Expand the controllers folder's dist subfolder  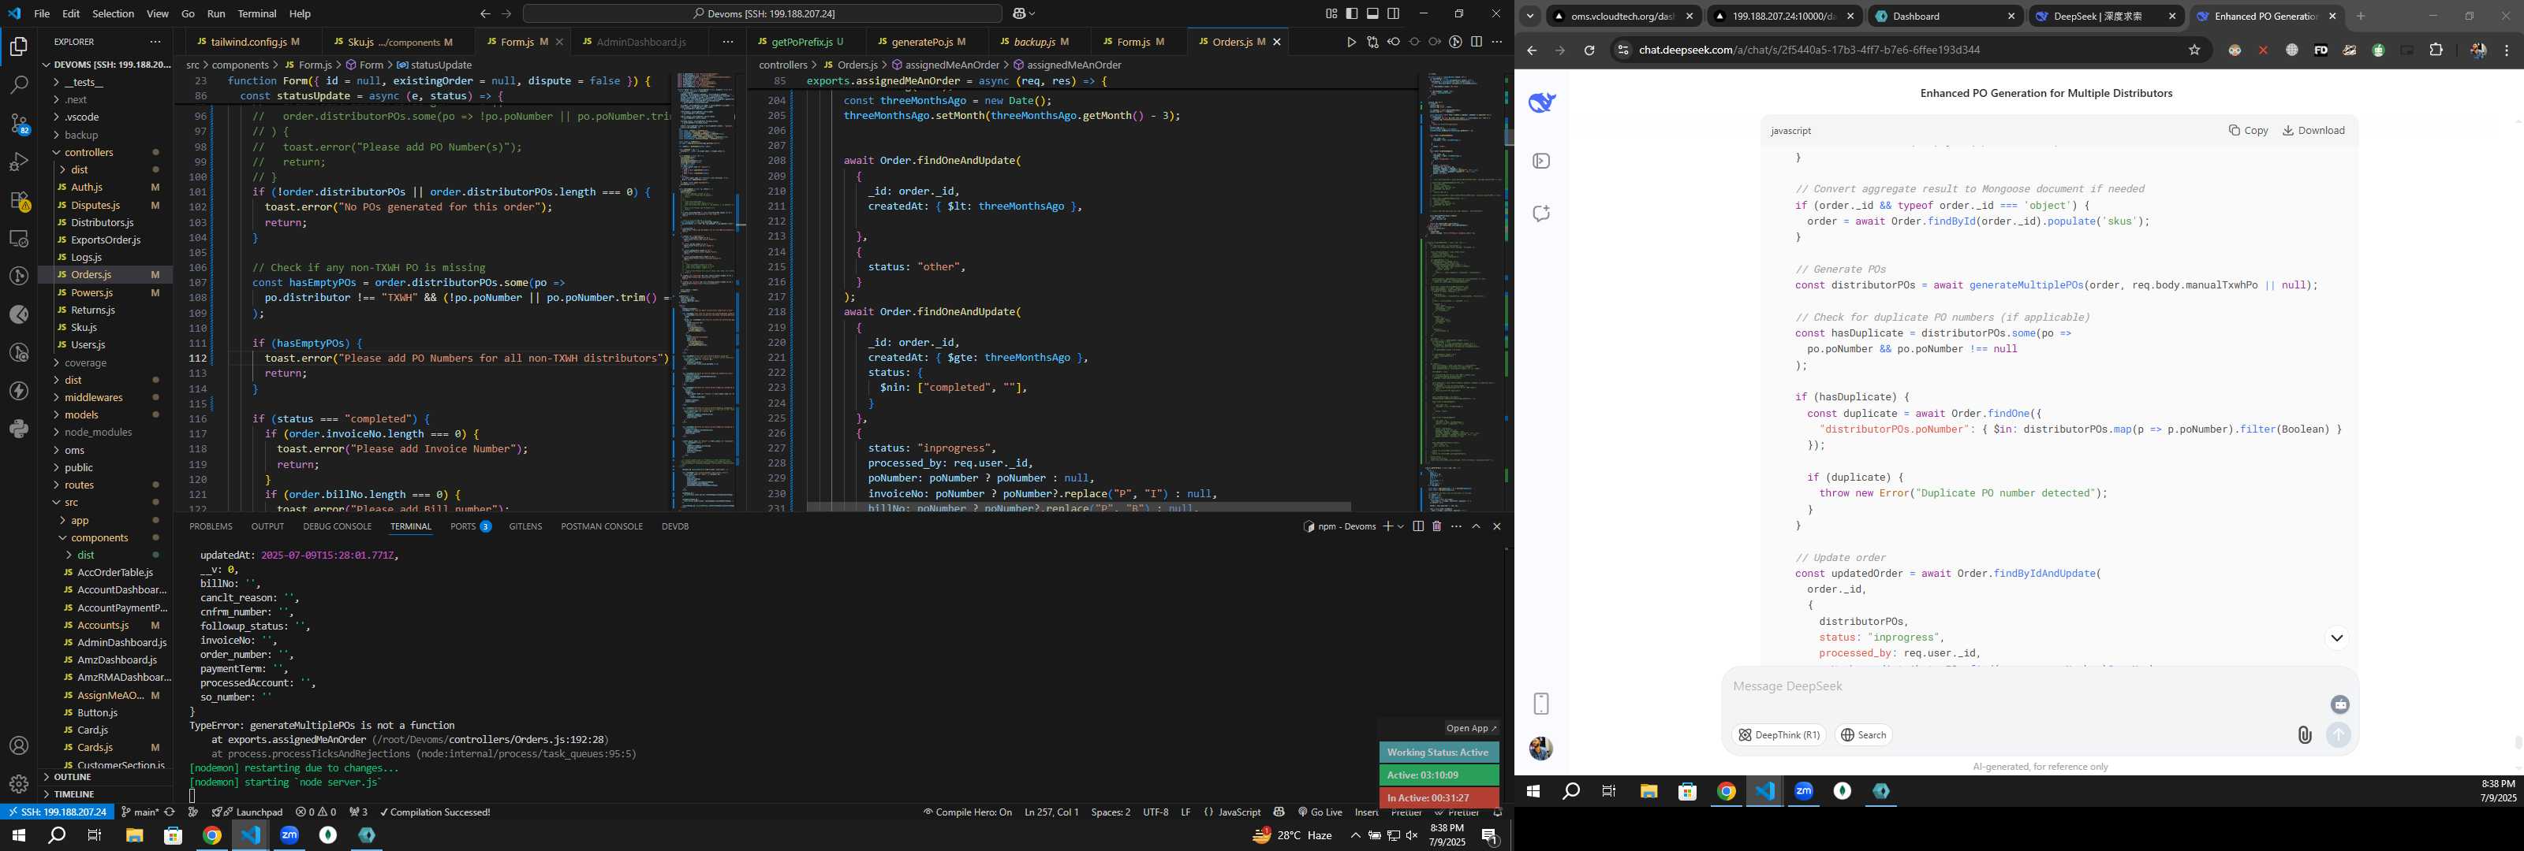80,169
